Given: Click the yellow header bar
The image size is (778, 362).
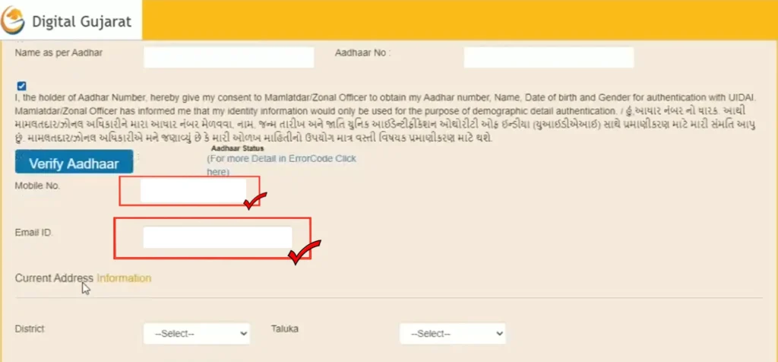Looking at the screenshot, I should click(x=456, y=18).
